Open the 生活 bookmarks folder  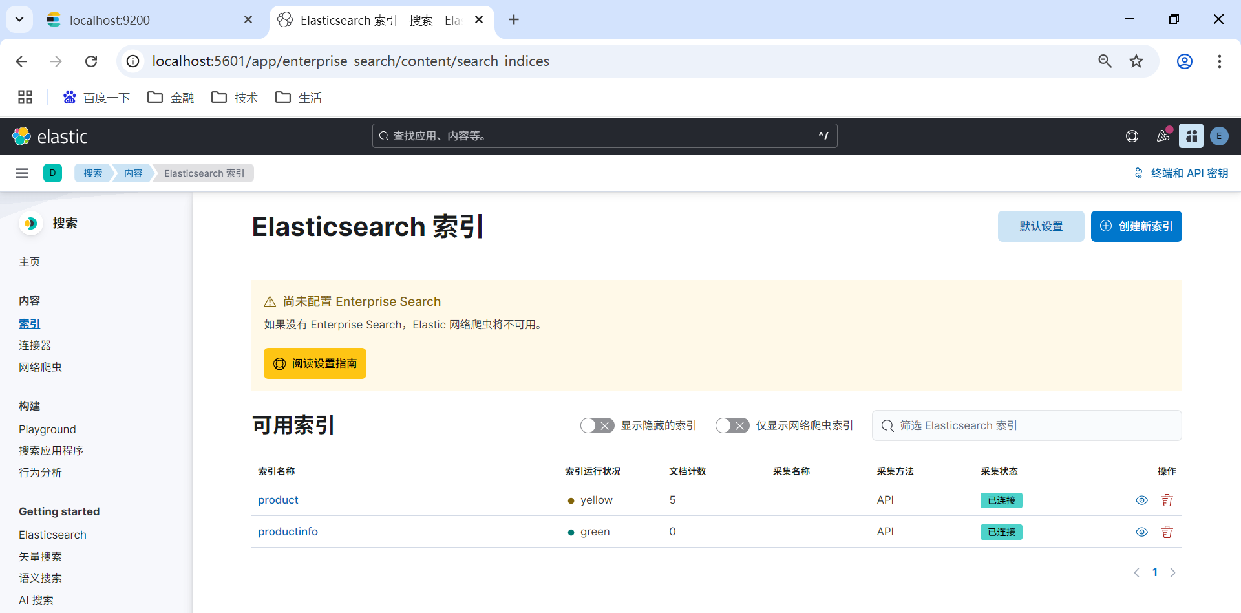[299, 98]
